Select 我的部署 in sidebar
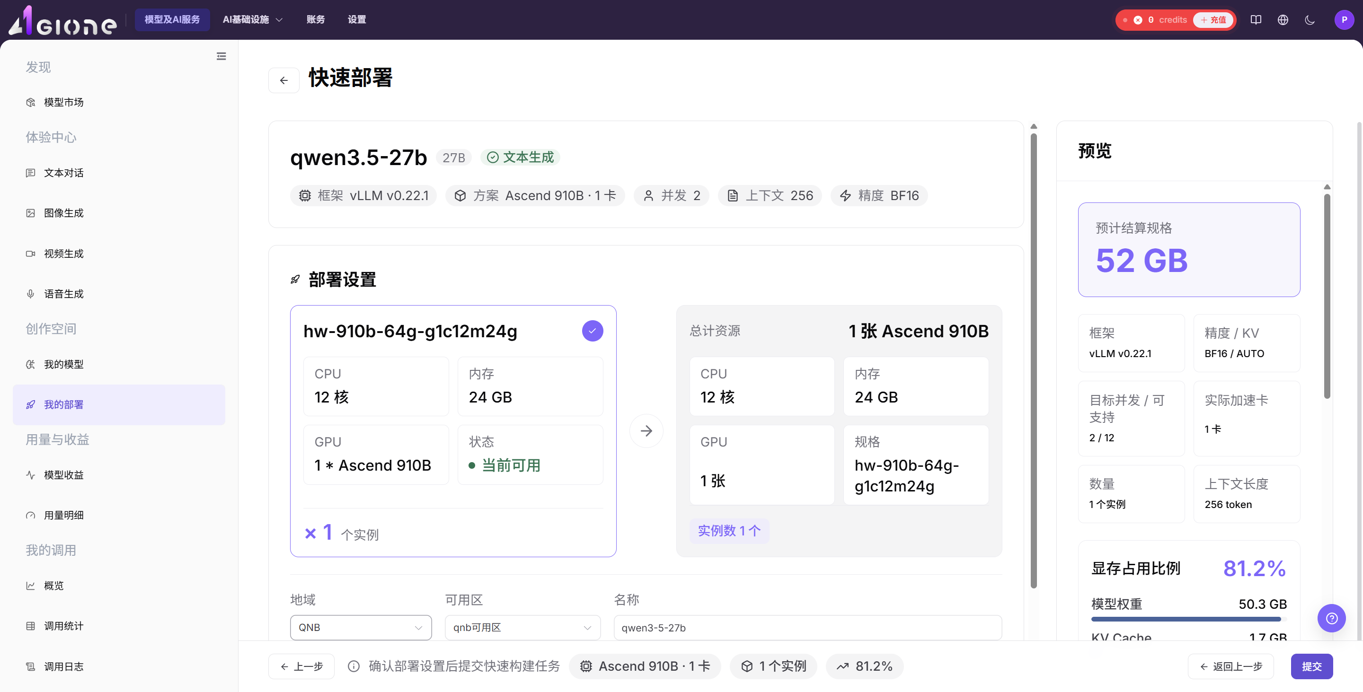 (119, 404)
